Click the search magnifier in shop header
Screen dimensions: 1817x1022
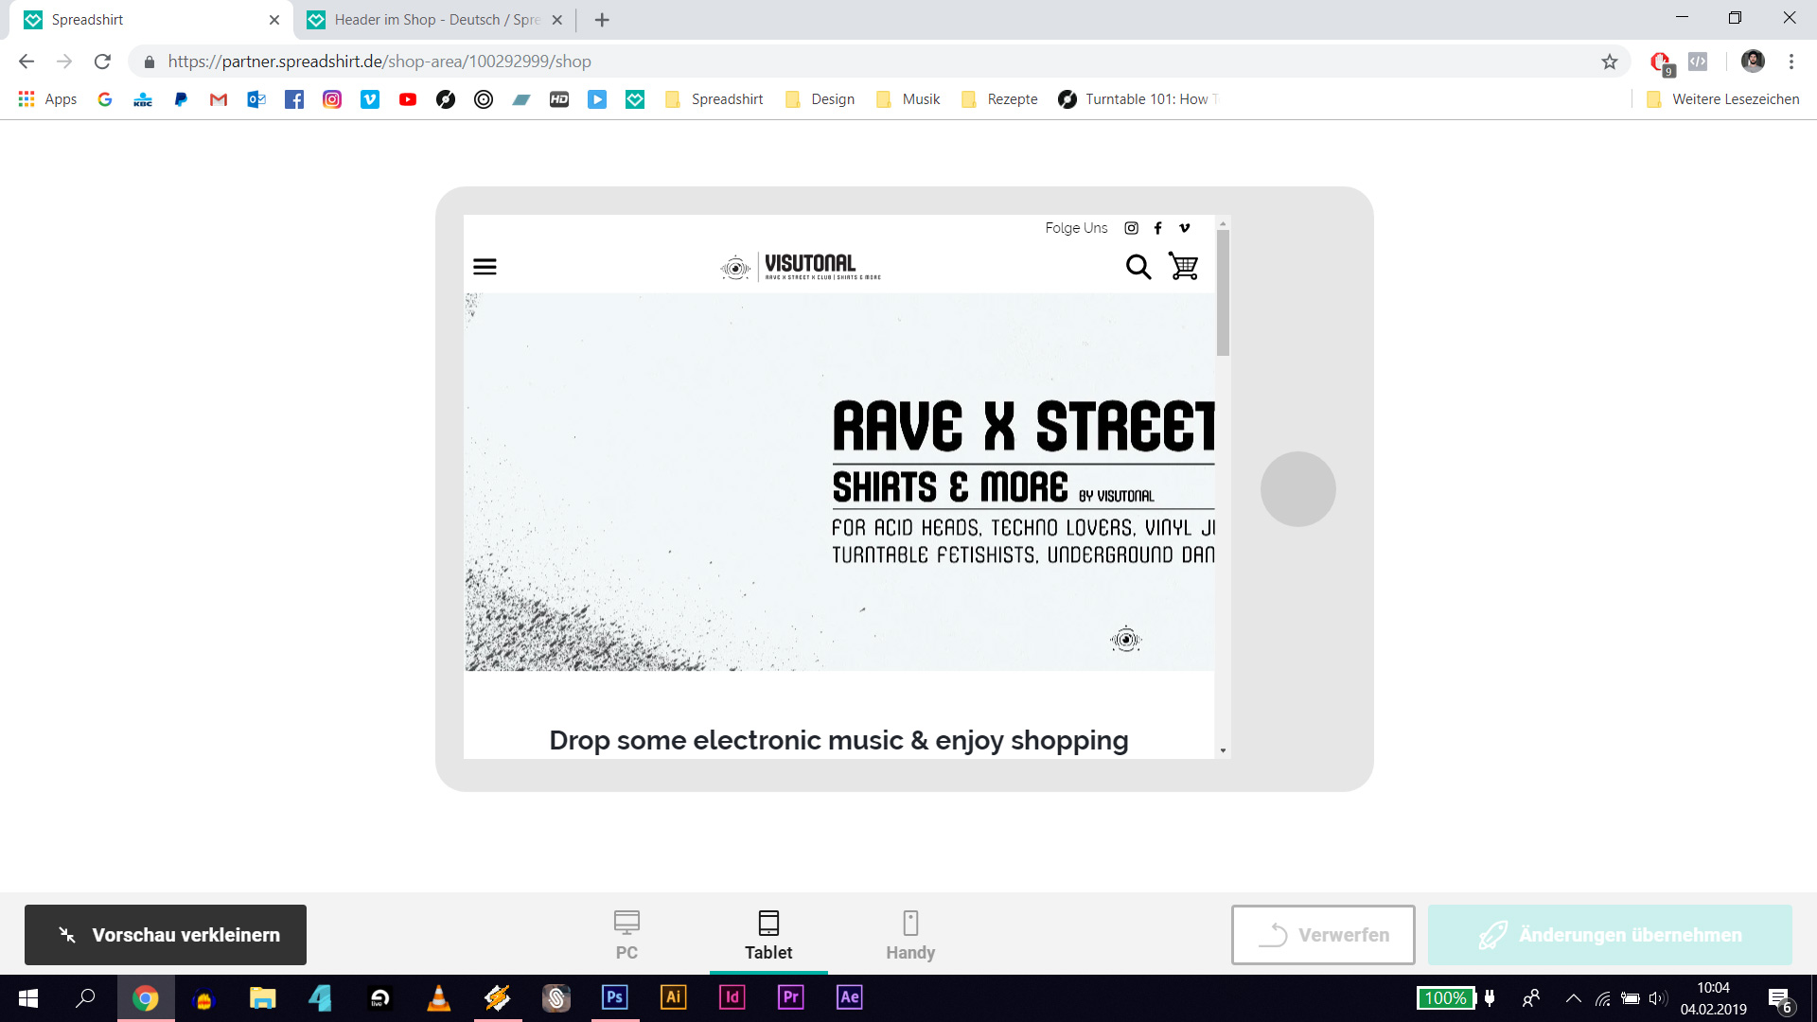click(1138, 267)
